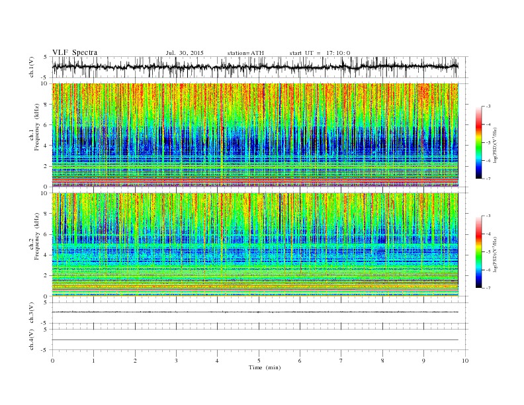
Task: Click the "-3" label on ch.1 color bar
Action: (488, 107)
